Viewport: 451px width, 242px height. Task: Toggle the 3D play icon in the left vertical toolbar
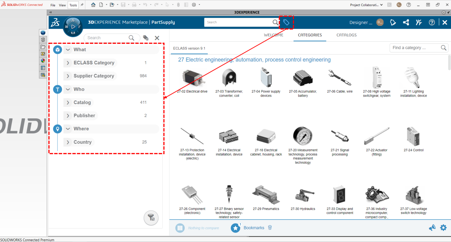point(43,33)
